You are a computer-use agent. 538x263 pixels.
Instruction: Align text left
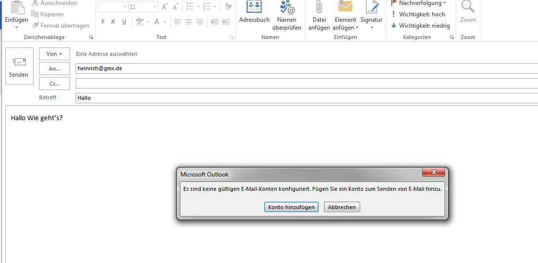point(177,22)
